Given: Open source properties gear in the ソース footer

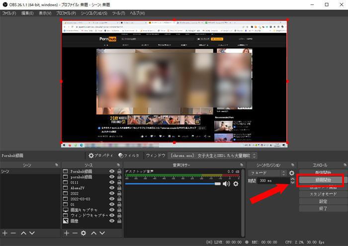Looking at the screenshot, I should click(84, 233).
